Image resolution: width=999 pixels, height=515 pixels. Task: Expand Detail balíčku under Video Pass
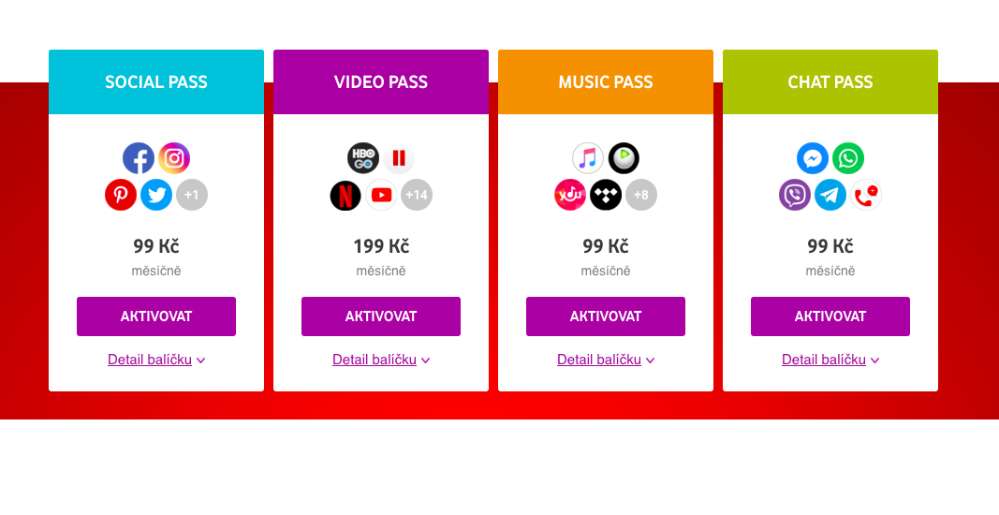pyautogui.click(x=381, y=360)
